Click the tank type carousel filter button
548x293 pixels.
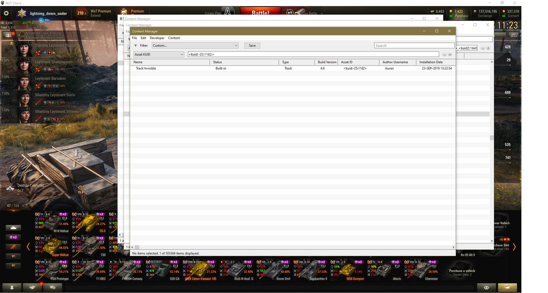point(13,228)
